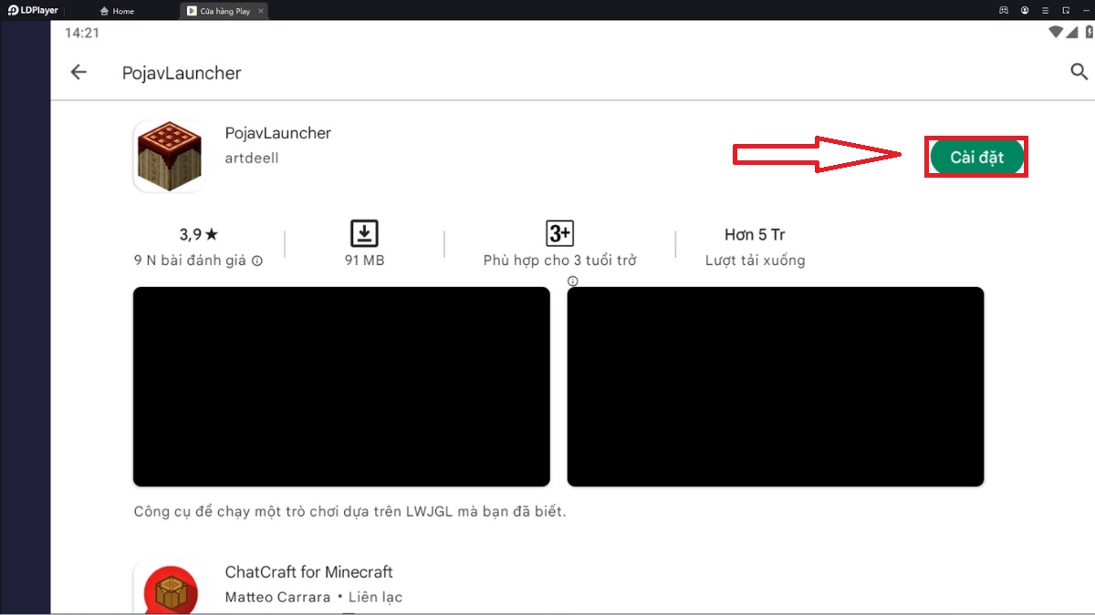View the first PojavLauncher screenshot
This screenshot has width=1095, height=615.
tap(341, 386)
